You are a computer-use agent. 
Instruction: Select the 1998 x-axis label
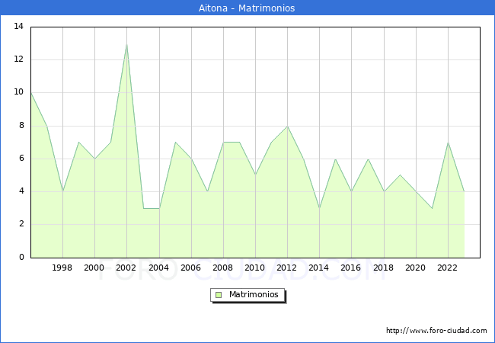62,268
